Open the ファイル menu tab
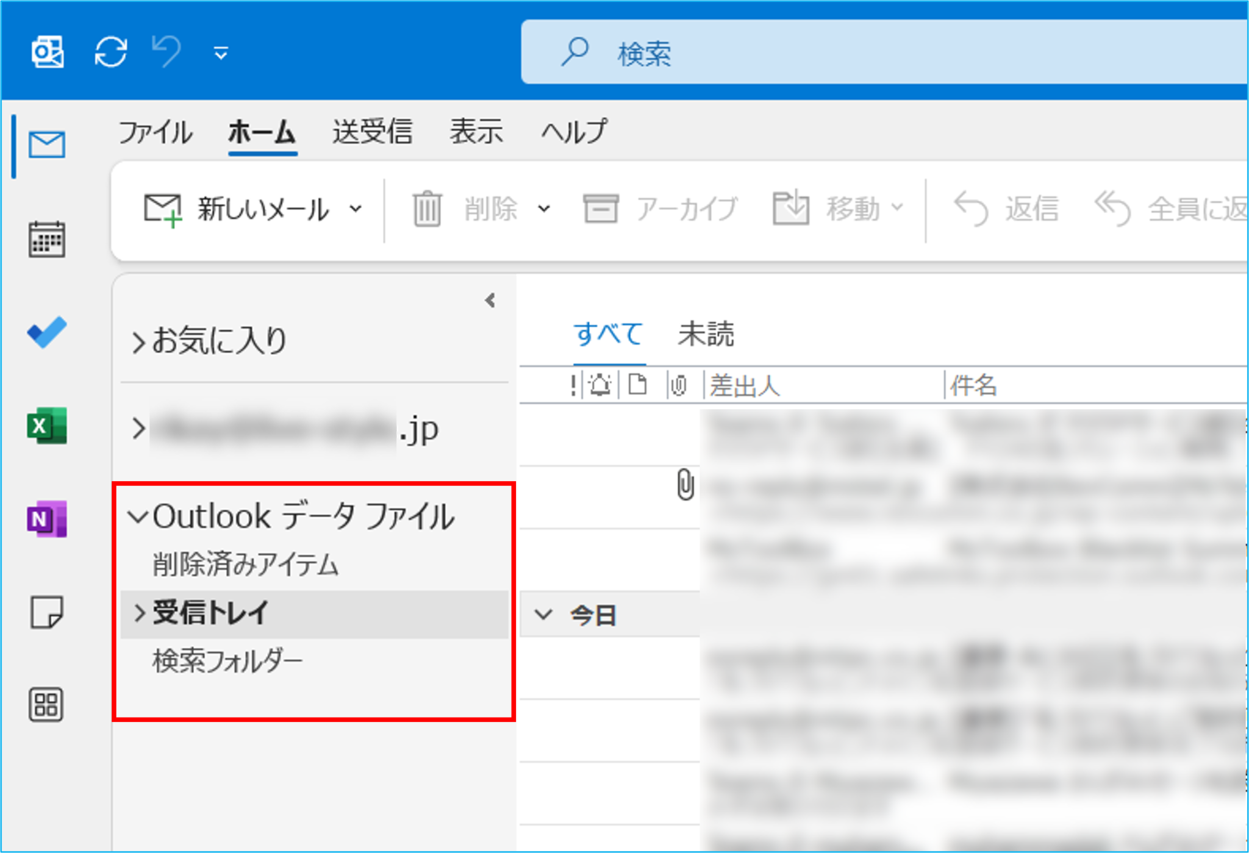 click(x=155, y=132)
